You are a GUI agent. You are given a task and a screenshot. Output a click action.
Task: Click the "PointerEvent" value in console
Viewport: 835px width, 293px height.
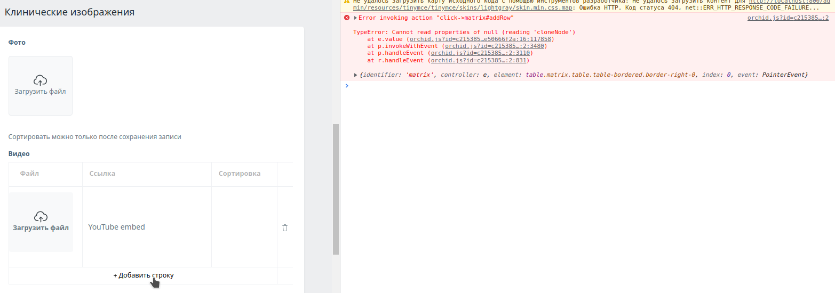click(783, 75)
